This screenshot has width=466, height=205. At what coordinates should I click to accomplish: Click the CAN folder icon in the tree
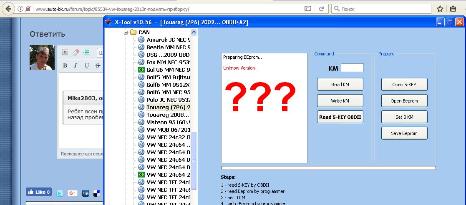tap(133, 32)
